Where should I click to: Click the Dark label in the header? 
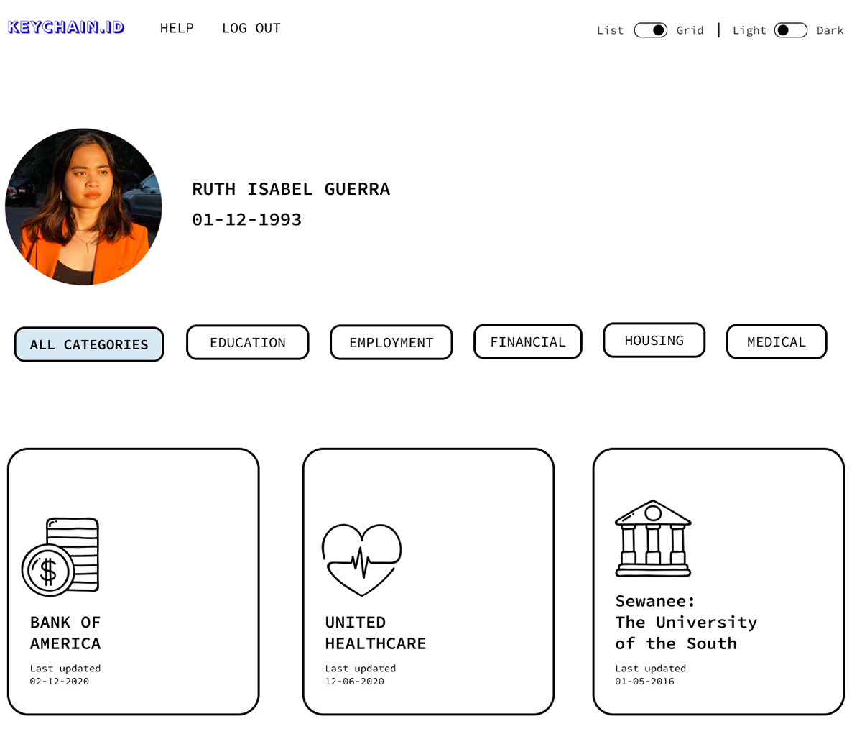pyautogui.click(x=830, y=30)
